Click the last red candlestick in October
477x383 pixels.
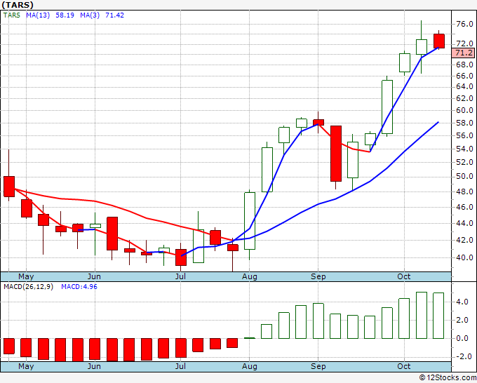point(439,41)
